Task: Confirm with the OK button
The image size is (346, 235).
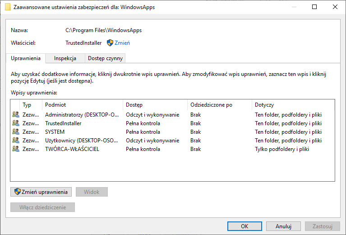Action: (x=245, y=226)
